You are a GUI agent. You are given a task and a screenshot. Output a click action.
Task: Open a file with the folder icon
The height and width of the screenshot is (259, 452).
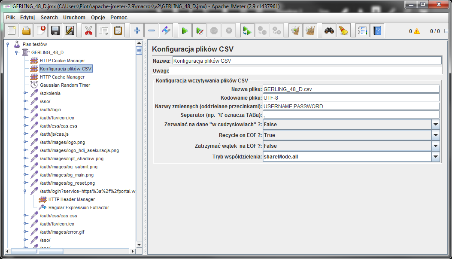click(x=26, y=30)
